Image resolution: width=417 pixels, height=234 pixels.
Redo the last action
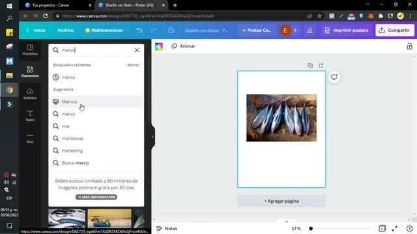(154, 31)
